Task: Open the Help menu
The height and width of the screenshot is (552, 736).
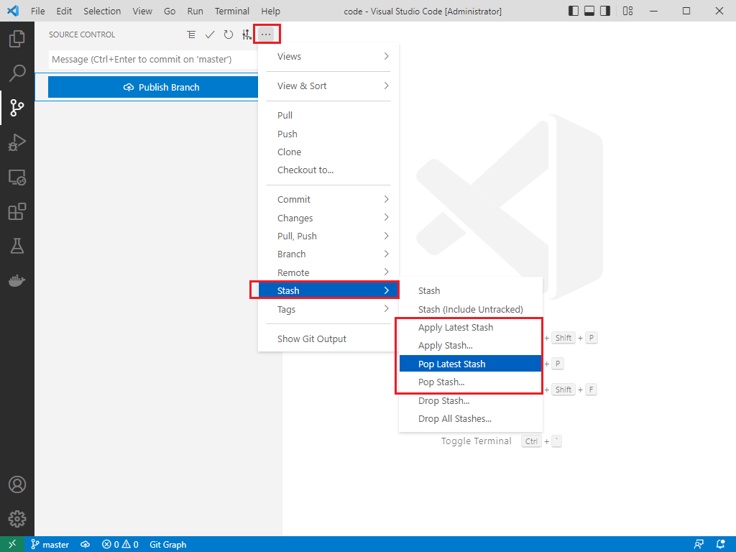Action: point(270,11)
